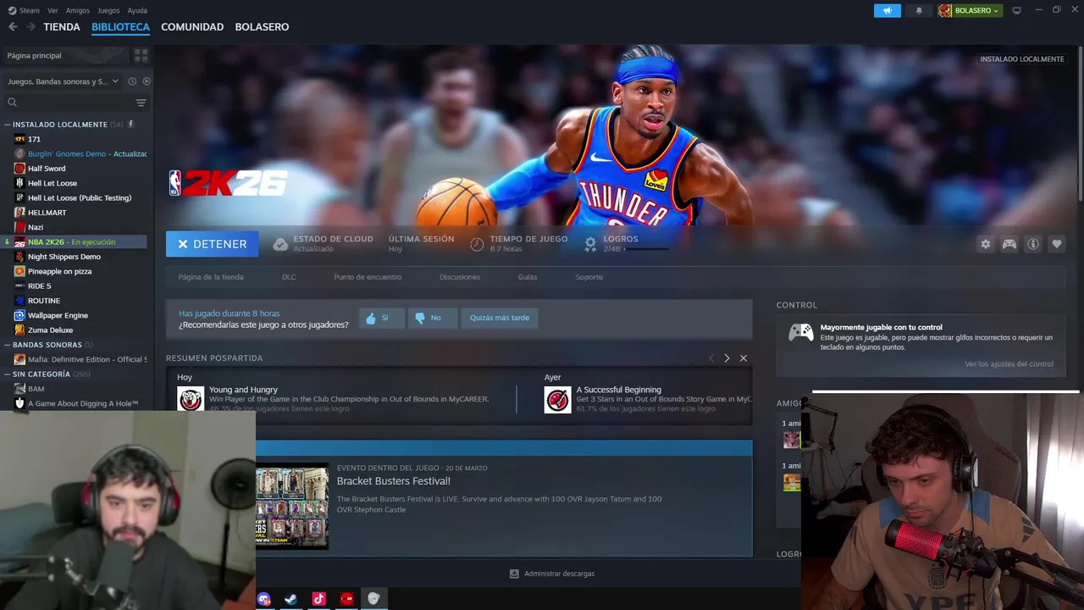Open Bracket Busters Festival! event title
Image resolution: width=1084 pixels, height=610 pixels.
[394, 481]
